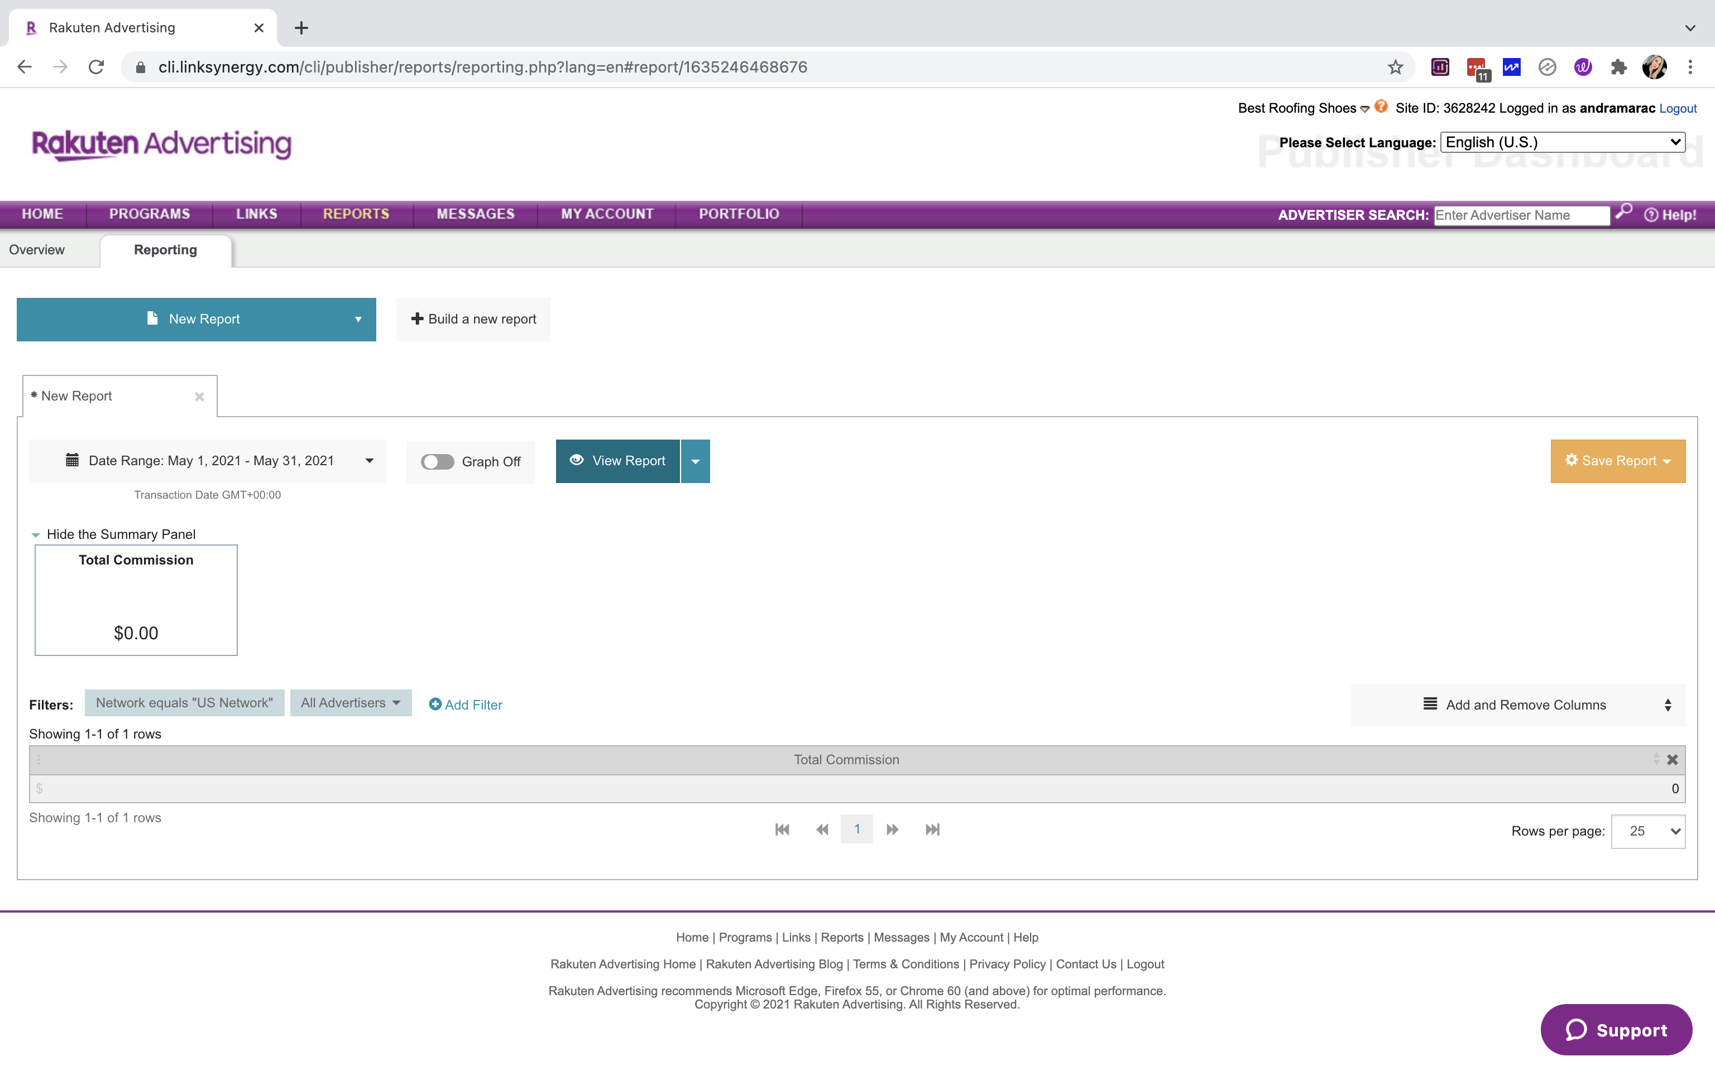Click the browser address bar URL
This screenshot has width=1715, height=1071.
(482, 67)
